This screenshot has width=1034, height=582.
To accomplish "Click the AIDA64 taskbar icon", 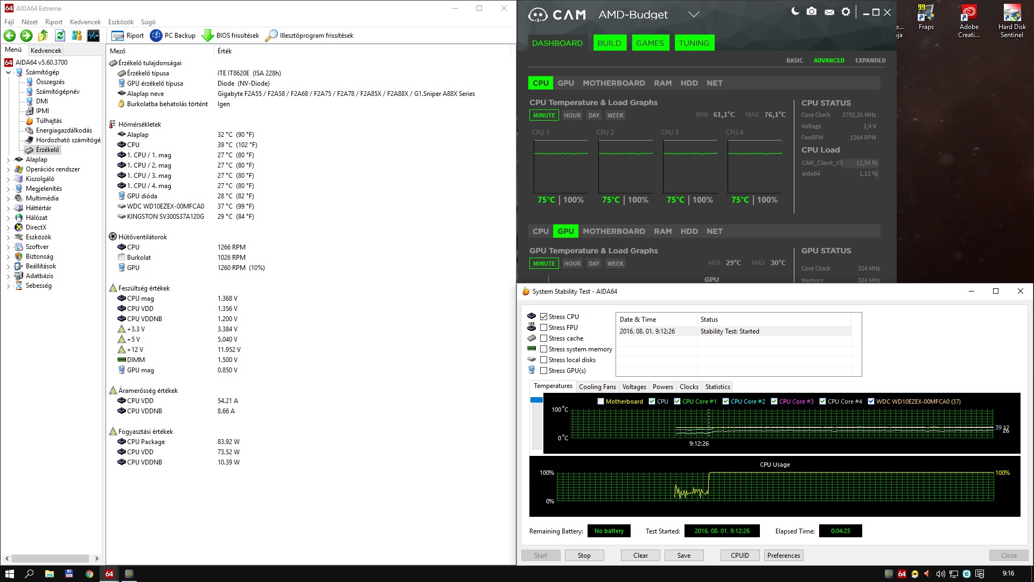I will 109,574.
